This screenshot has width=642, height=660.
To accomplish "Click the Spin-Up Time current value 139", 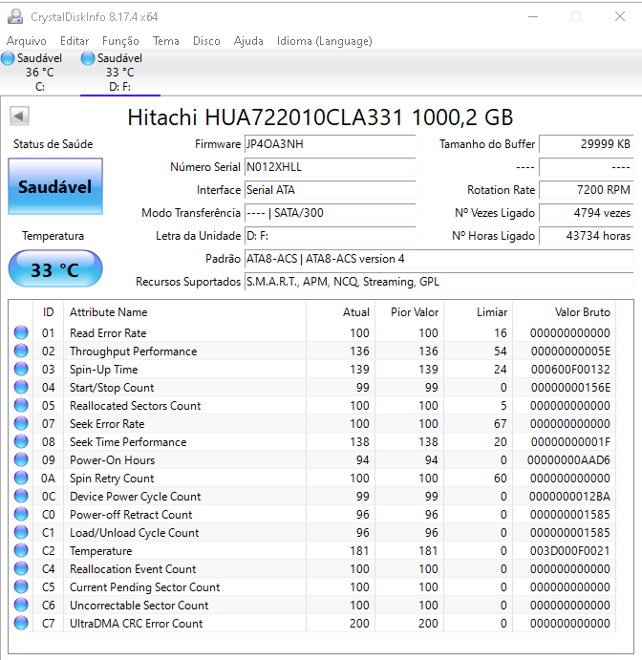I will click(x=359, y=369).
